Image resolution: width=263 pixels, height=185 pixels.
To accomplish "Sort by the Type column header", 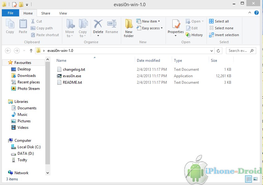I will click(178, 61).
